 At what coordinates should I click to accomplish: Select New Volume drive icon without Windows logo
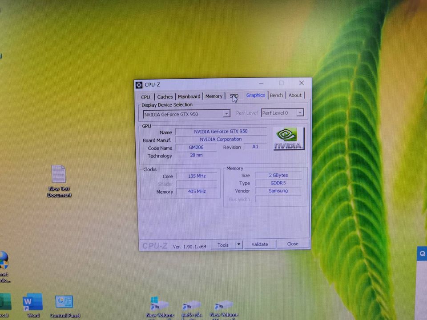pyautogui.click(x=224, y=308)
